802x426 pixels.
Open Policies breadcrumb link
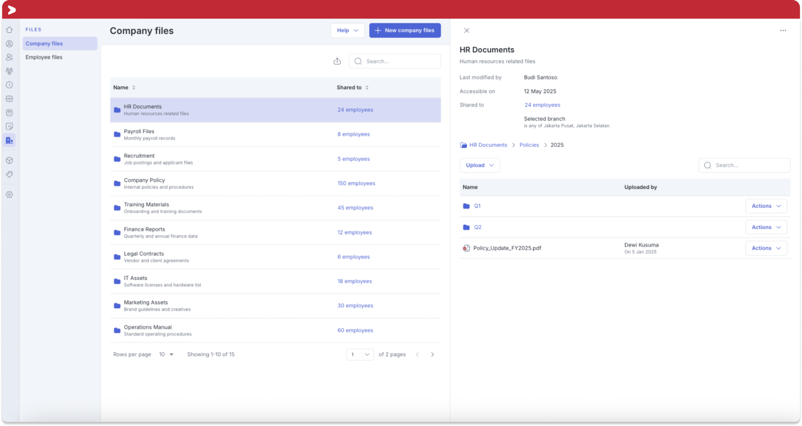[529, 145]
